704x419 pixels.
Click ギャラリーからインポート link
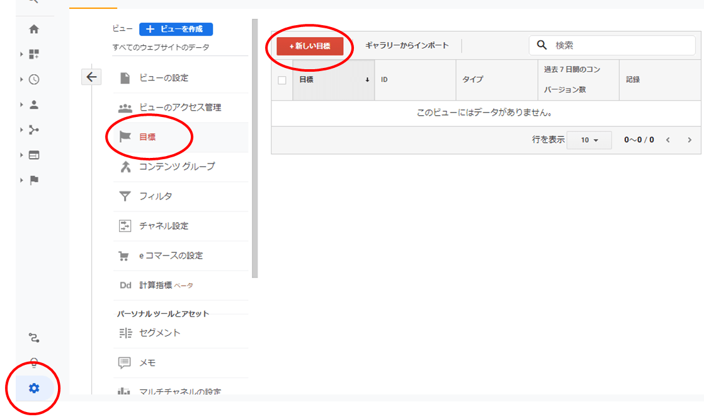click(407, 46)
